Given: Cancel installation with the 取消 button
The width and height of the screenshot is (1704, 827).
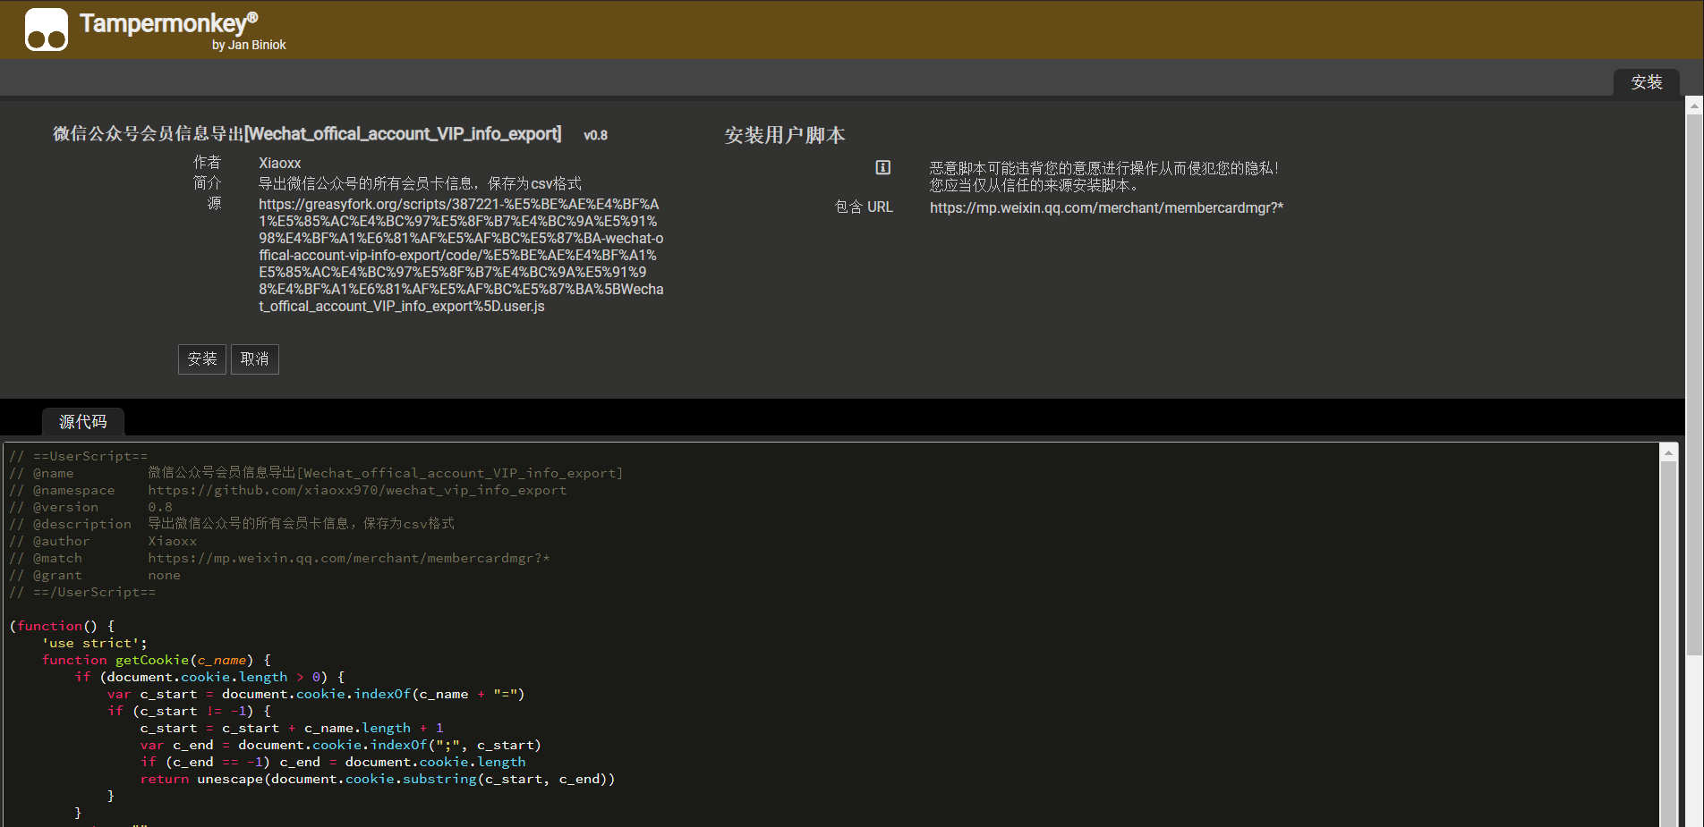Looking at the screenshot, I should pyautogui.click(x=255, y=359).
